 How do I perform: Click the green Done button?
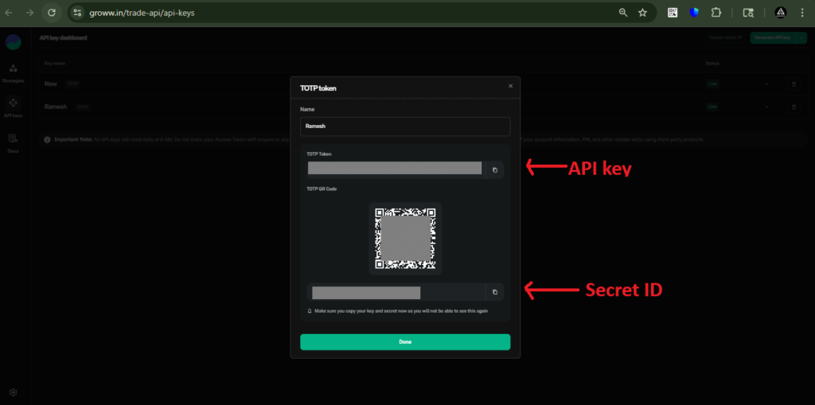405,342
